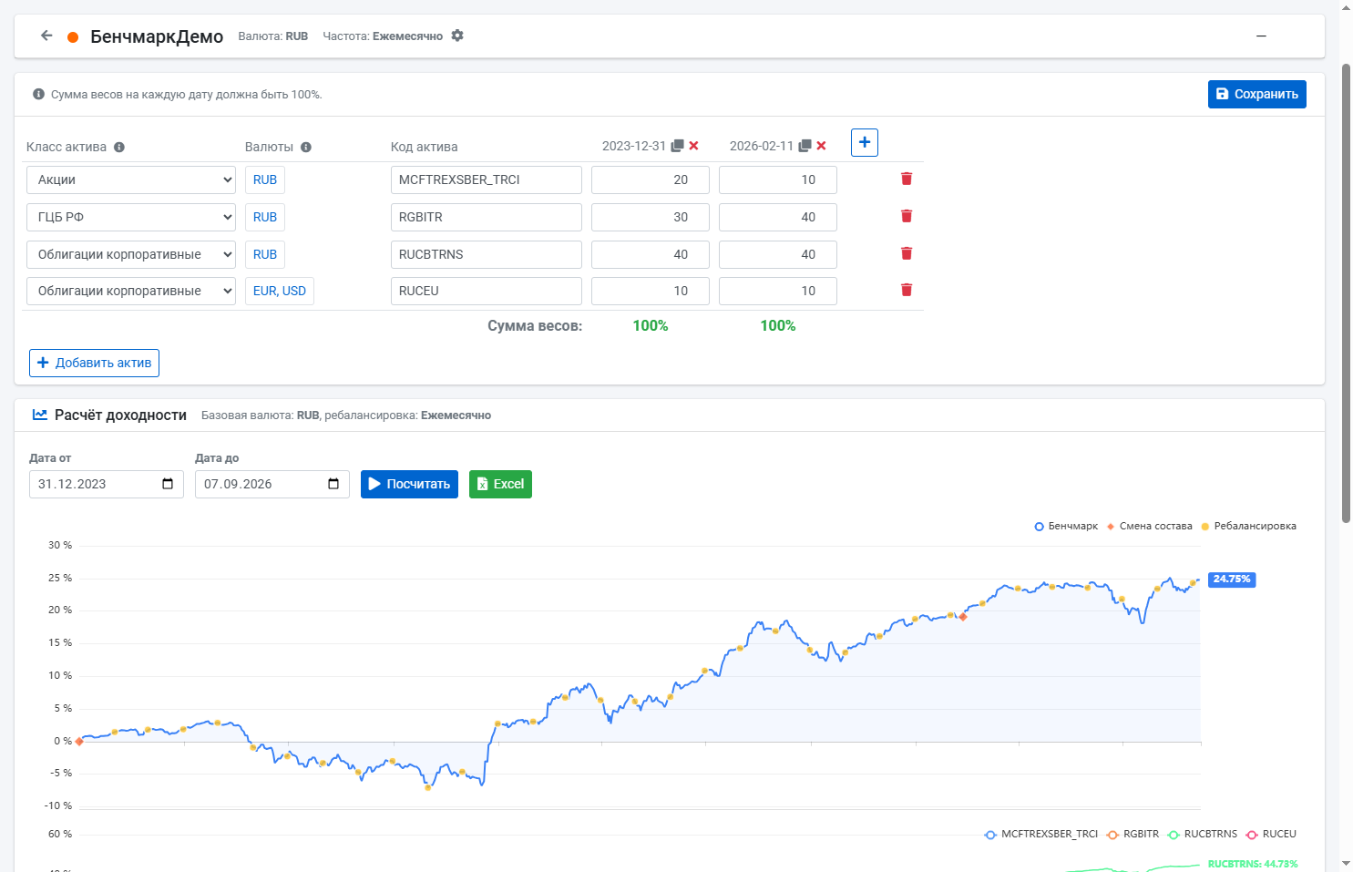Toggle the RUCBTRNS legend series
The height and width of the screenshot is (872, 1353).
[x=1203, y=834]
